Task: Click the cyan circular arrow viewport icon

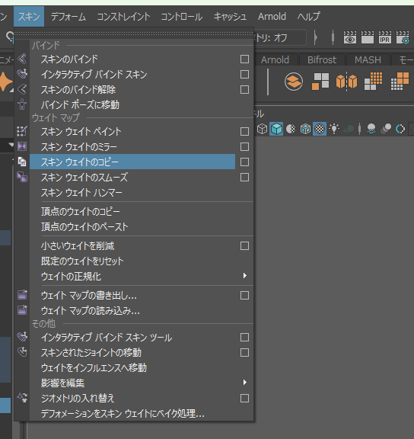Action: 400,129
